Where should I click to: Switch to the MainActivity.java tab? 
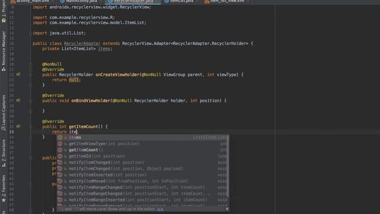(x=81, y=1)
